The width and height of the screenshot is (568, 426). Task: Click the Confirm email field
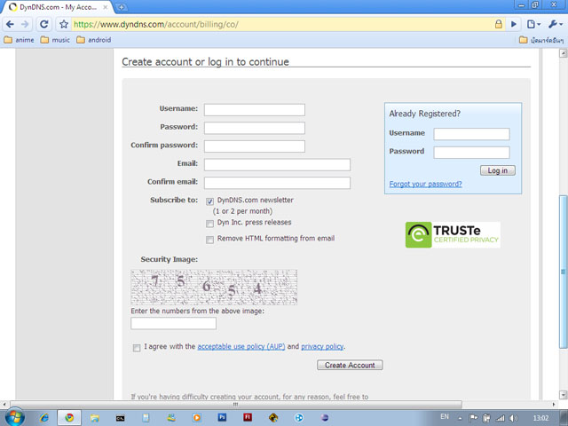[x=277, y=183]
